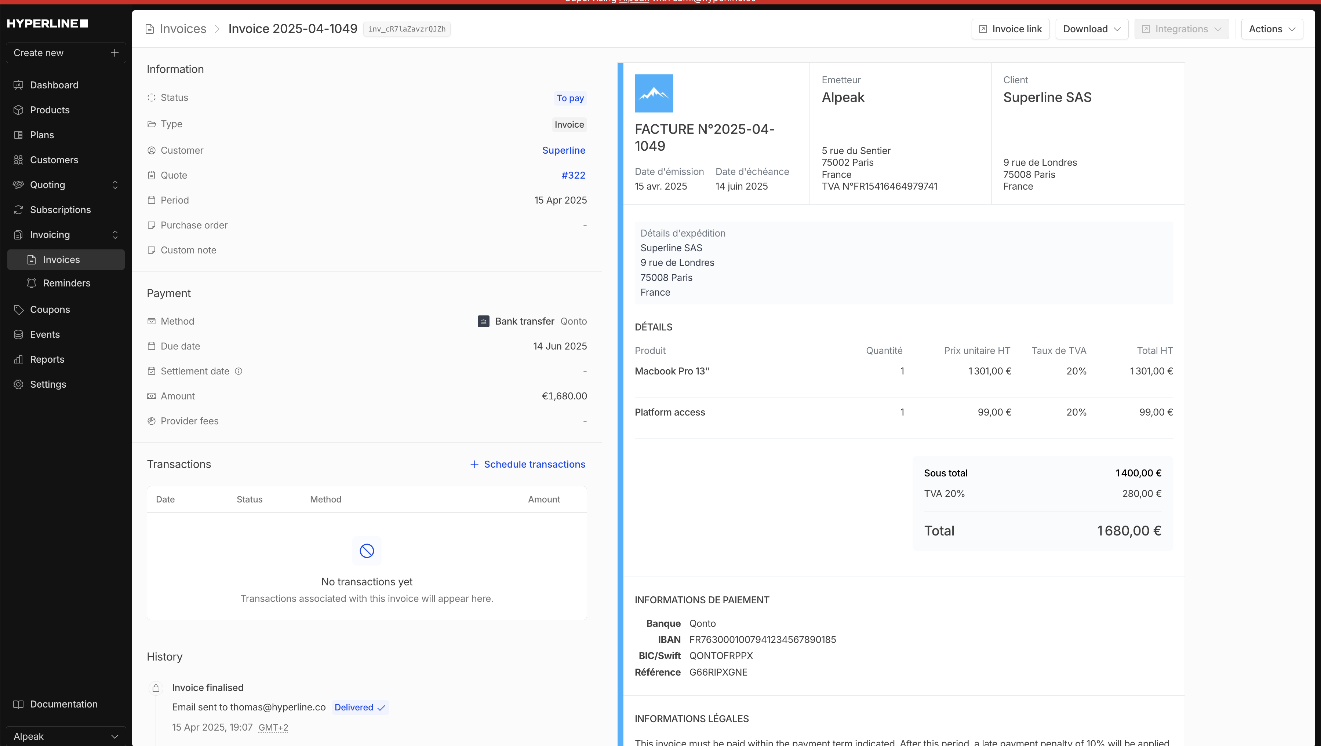This screenshot has width=1321, height=746.
Task: Click the Custom note field row
Action: tap(367, 250)
